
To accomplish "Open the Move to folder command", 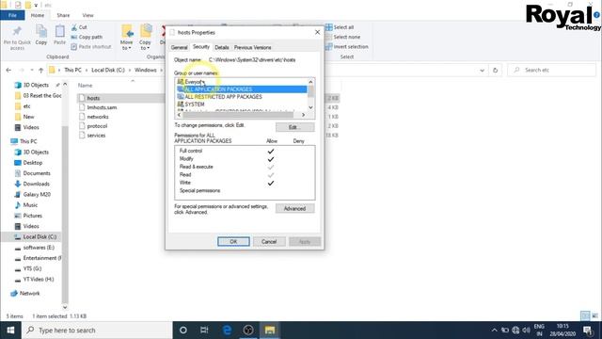I will click(x=126, y=37).
